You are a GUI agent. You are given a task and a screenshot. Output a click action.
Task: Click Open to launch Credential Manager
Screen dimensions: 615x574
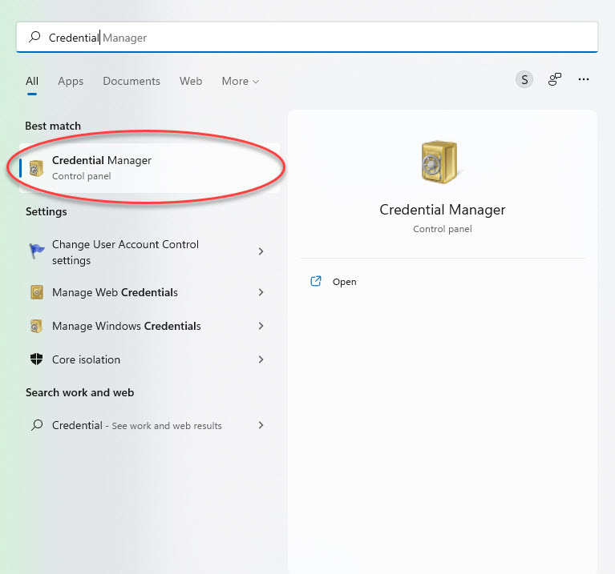pos(344,282)
